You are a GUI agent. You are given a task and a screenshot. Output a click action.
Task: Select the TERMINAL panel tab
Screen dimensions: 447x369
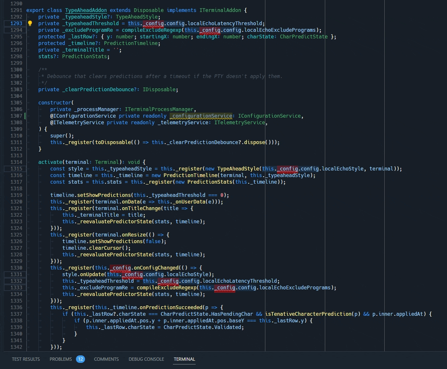(184, 359)
